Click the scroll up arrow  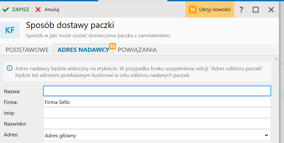(276, 59)
